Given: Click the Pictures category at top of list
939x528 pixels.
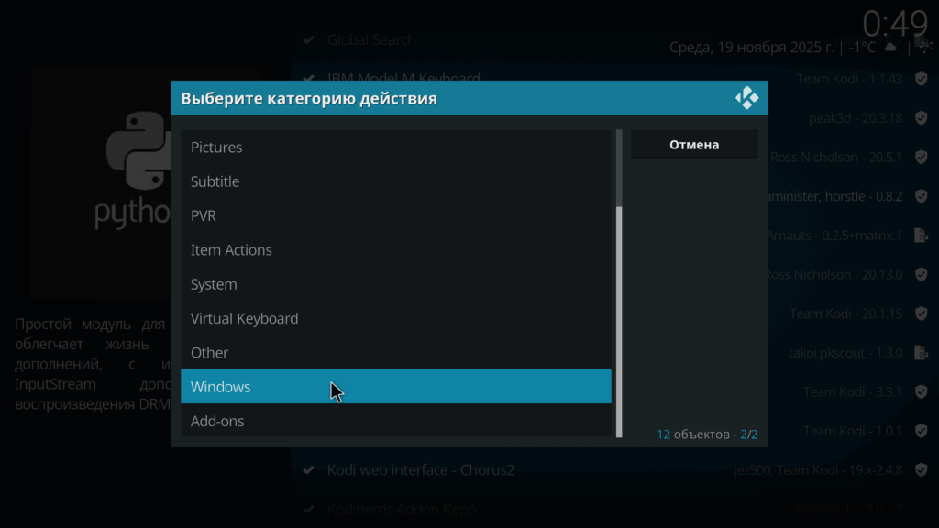Looking at the screenshot, I should (x=395, y=148).
